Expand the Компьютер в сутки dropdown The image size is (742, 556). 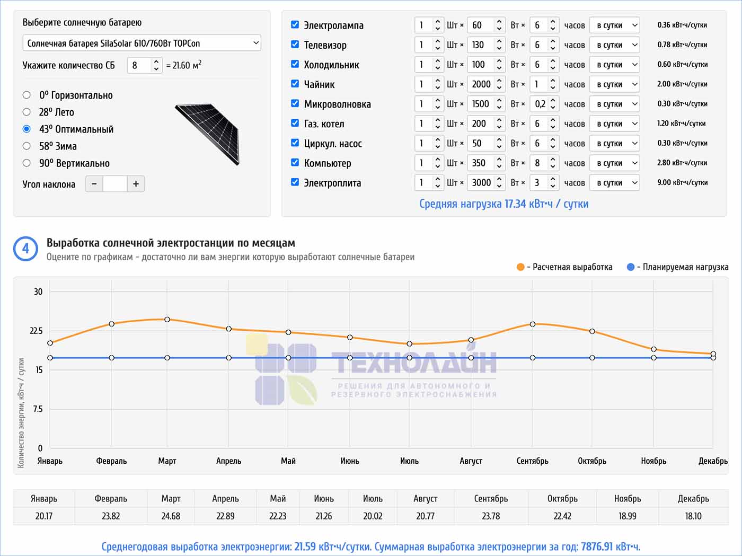(615, 163)
